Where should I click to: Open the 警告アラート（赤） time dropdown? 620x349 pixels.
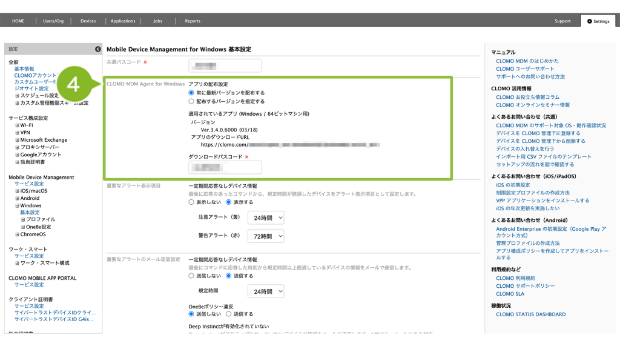pos(266,236)
